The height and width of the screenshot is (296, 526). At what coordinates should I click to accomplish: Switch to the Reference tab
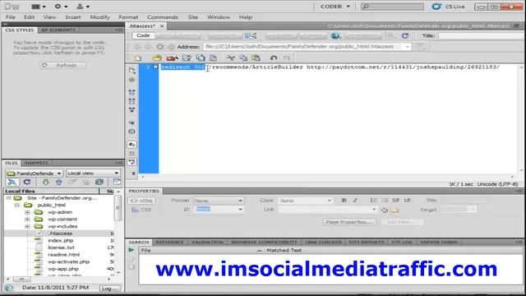[x=169, y=242]
